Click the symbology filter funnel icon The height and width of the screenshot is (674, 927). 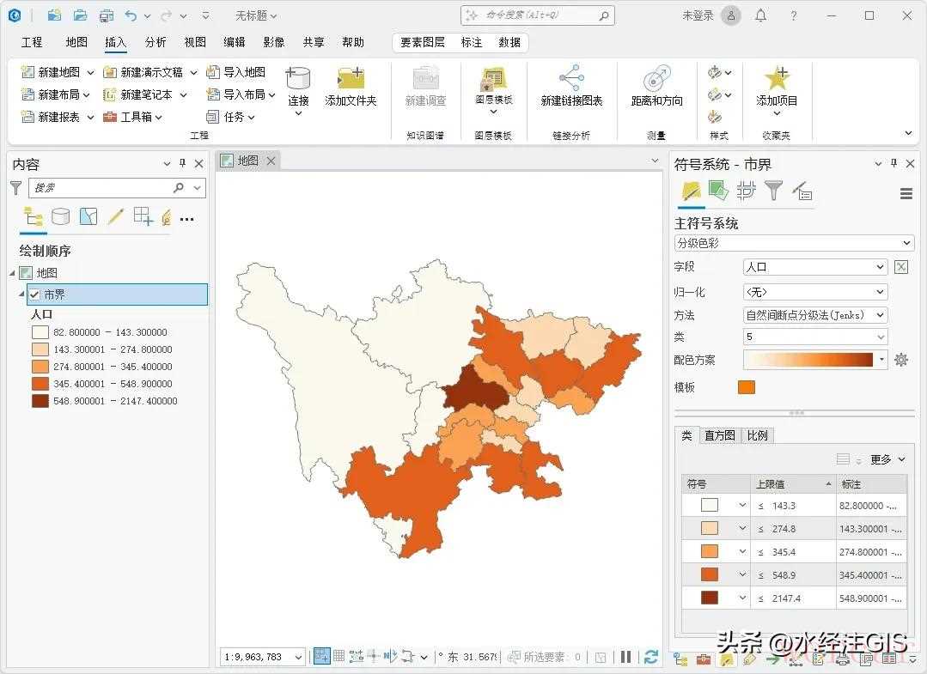coord(774,191)
